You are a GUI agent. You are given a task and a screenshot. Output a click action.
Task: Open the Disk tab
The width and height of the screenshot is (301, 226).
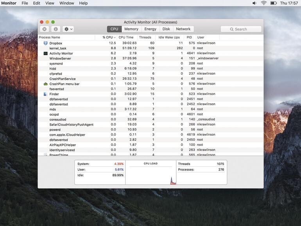(166, 29)
